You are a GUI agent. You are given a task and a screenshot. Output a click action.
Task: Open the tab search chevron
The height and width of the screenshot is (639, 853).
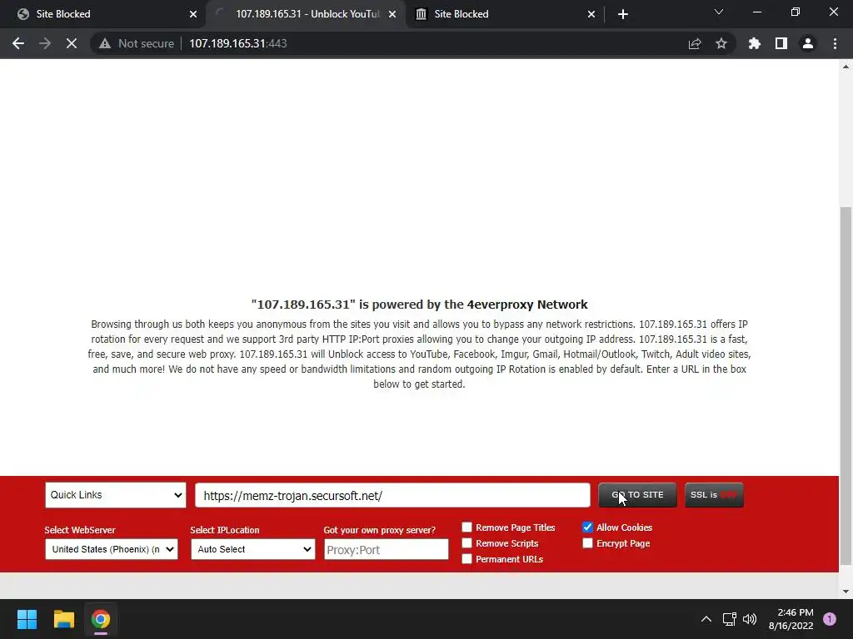point(719,12)
